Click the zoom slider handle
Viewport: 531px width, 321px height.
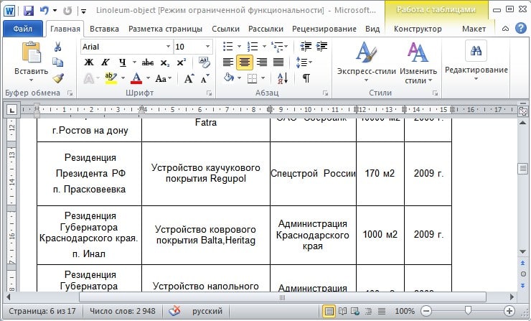(x=468, y=310)
